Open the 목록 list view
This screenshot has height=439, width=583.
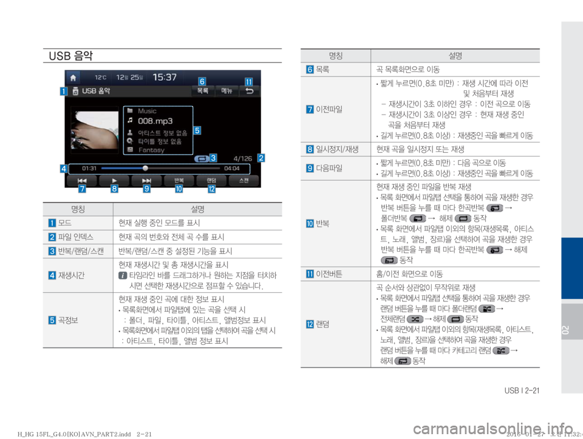(x=203, y=91)
